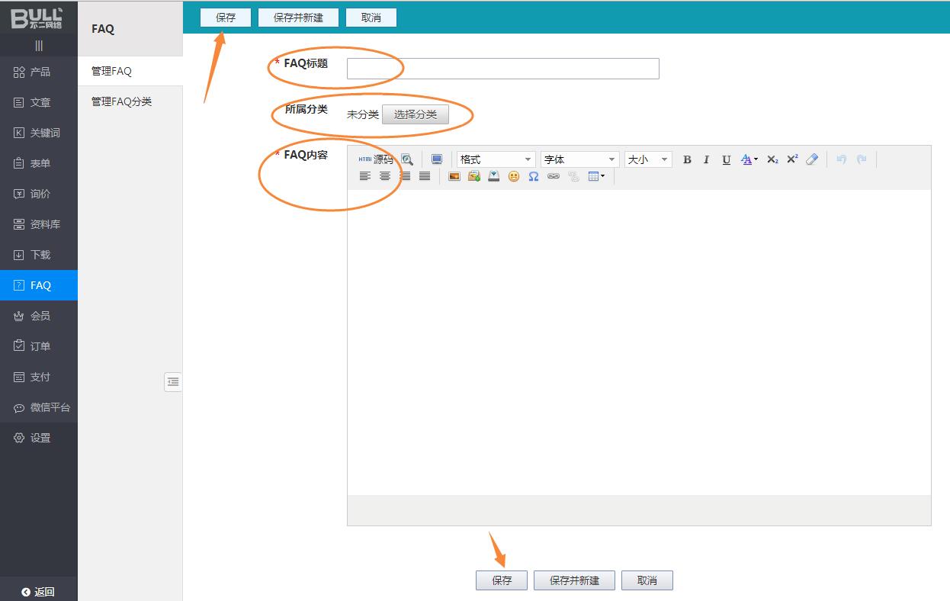The width and height of the screenshot is (950, 601).
Task: Open 管理FAQ分类 in the side menu
Action: tap(122, 101)
